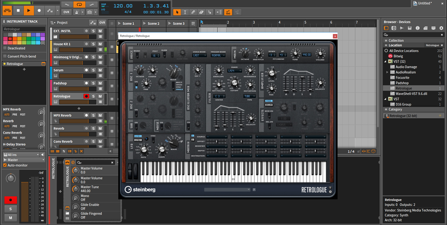
Task: Select the Pencil draw tool
Action: click(x=193, y=12)
